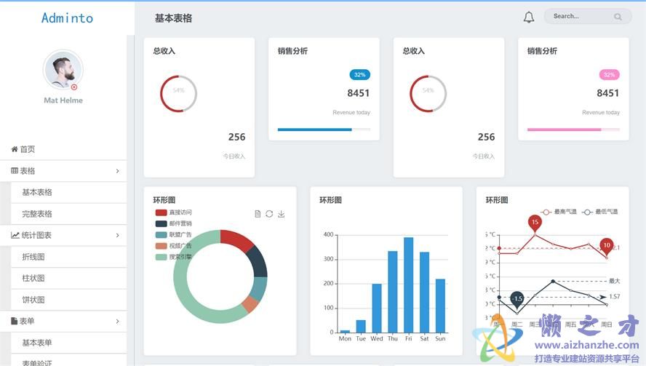
Task: Download donut chart as image icon
Action: (x=281, y=214)
